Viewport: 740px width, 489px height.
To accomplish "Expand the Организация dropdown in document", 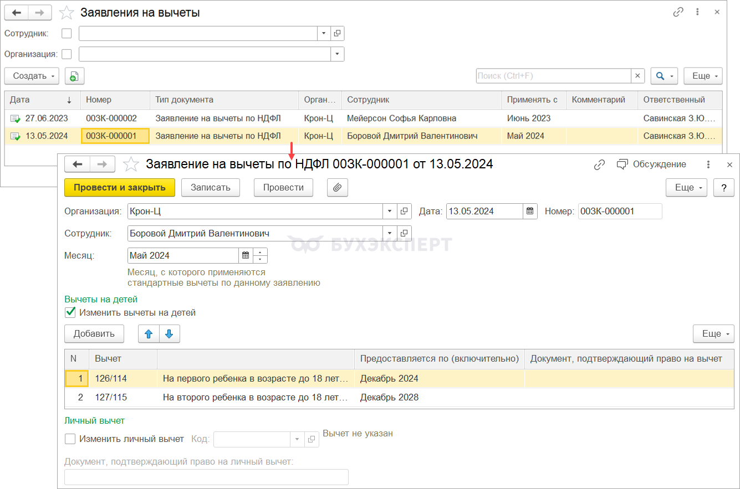I will 390,211.
